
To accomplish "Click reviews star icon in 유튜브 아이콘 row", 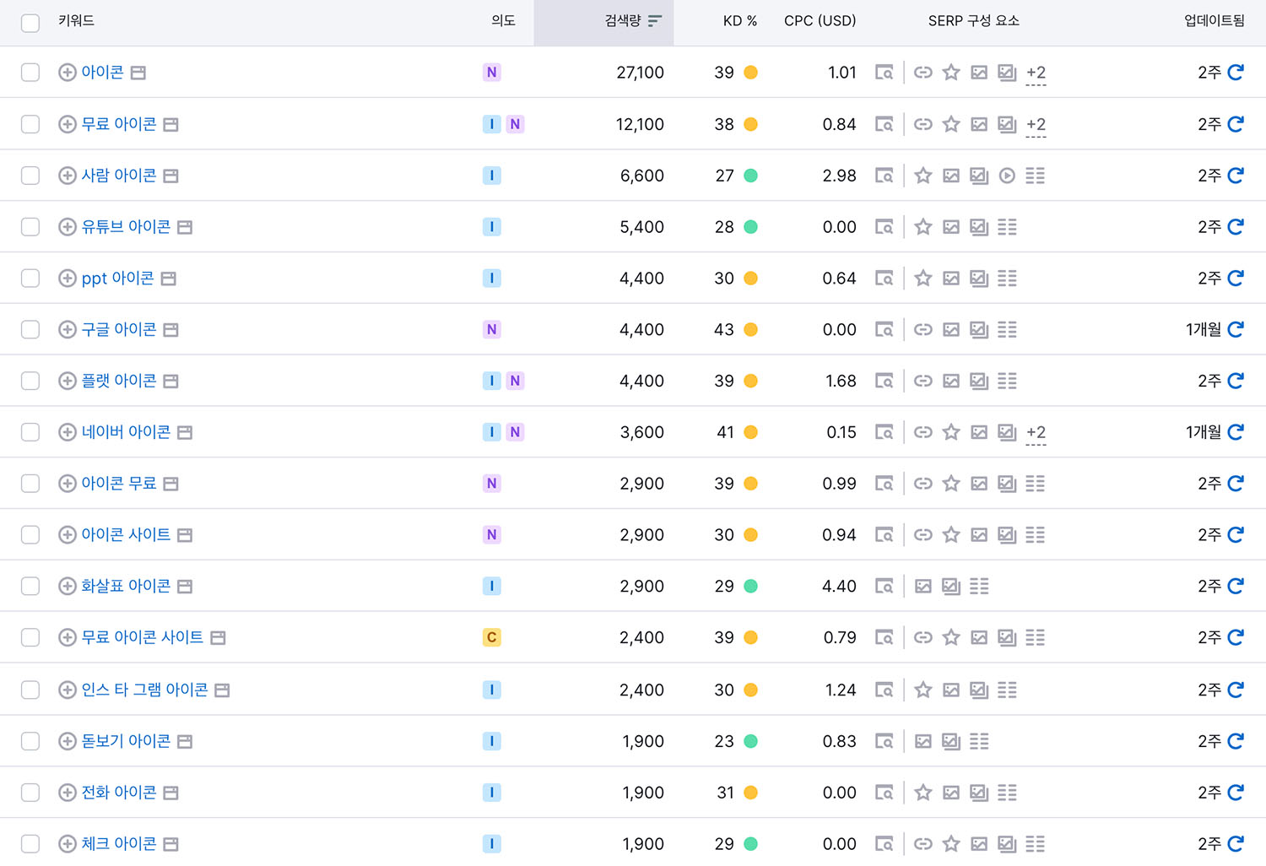I will click(923, 227).
